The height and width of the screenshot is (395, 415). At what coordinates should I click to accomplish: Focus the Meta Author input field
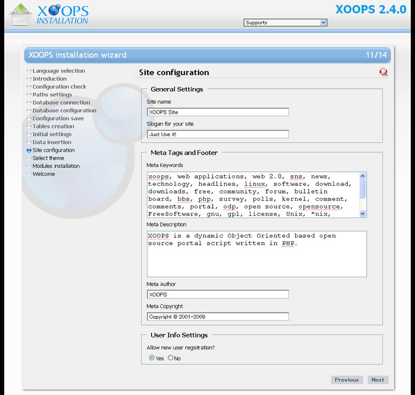[x=217, y=294]
